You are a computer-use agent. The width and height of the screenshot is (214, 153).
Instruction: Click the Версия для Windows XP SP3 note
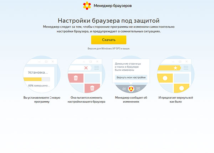click(109, 48)
